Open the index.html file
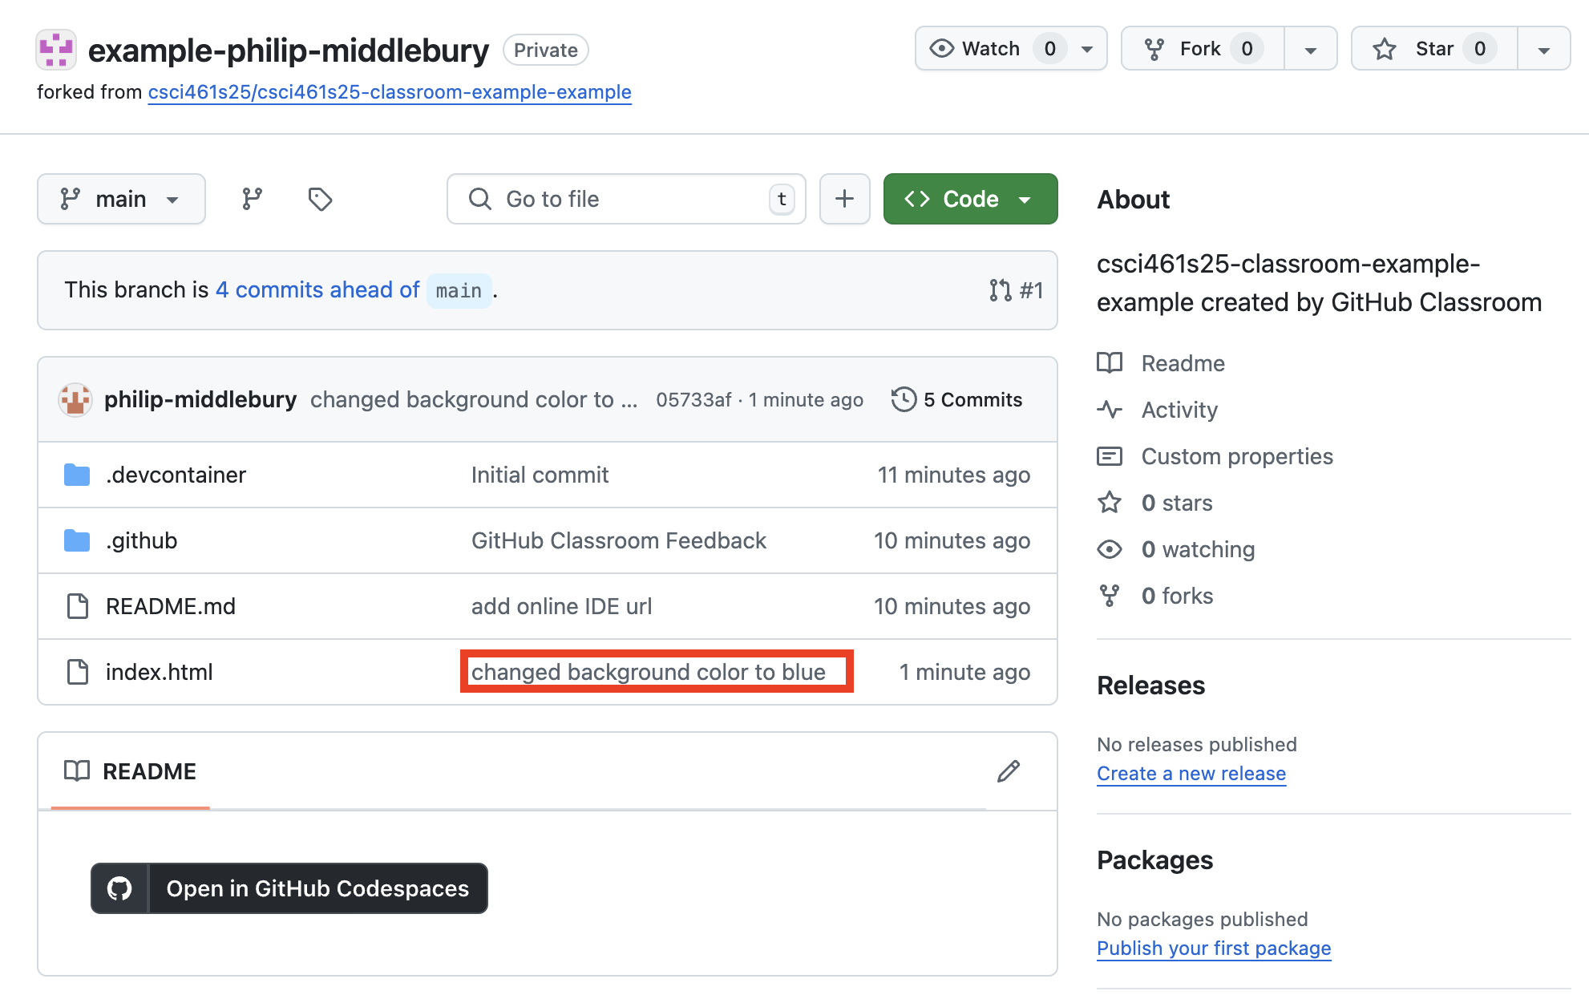The height and width of the screenshot is (999, 1589). (159, 672)
